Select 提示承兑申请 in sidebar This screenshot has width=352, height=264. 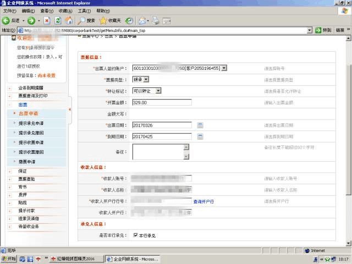tap(31, 123)
